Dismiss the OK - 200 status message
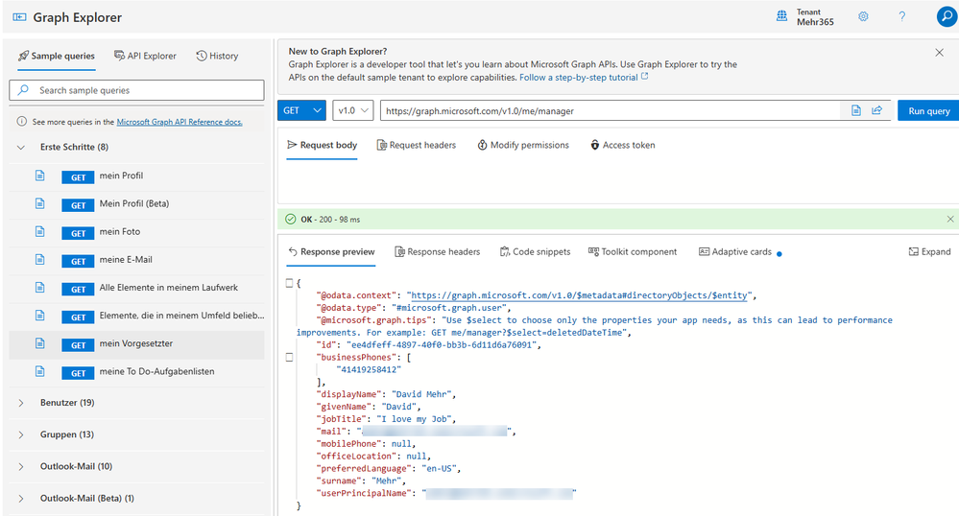 (949, 219)
